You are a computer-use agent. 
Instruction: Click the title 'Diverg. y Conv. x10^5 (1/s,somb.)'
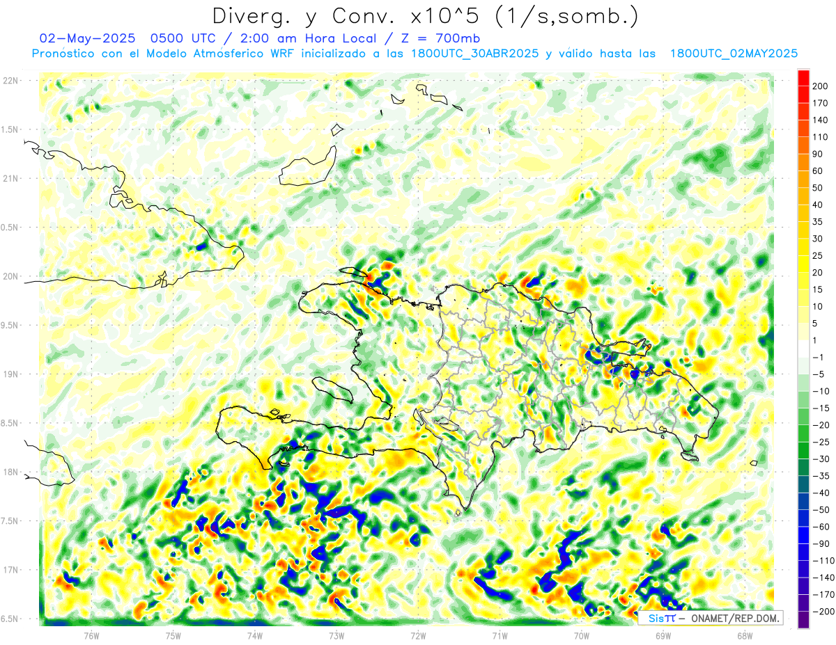[x=424, y=16]
